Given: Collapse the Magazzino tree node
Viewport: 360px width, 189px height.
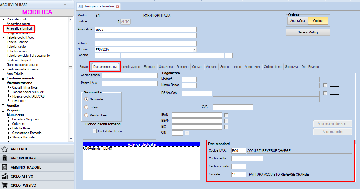Looking at the screenshot, I should click(x=3, y=115).
